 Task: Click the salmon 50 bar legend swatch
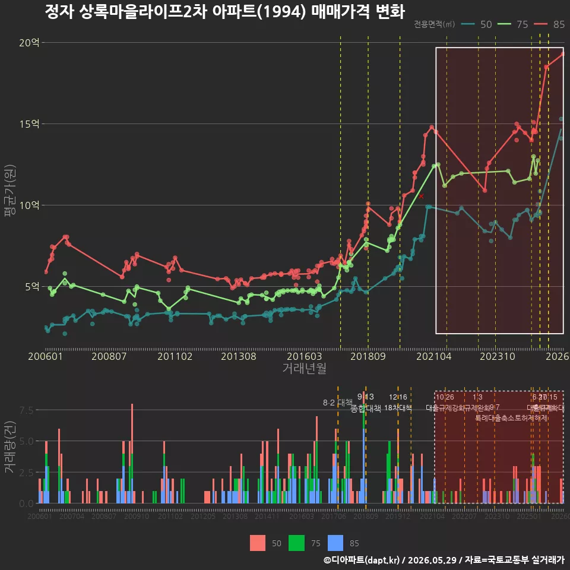[257, 543]
